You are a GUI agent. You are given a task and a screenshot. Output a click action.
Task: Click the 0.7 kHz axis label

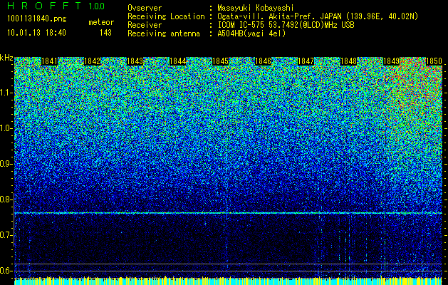6,235
